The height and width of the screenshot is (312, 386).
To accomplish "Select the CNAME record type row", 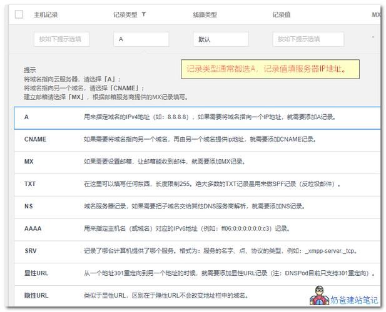I will click(197, 140).
